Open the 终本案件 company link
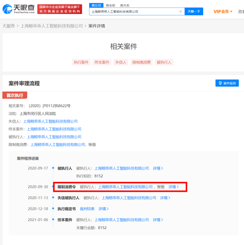This screenshot has width=244, height=245. pos(54,129)
